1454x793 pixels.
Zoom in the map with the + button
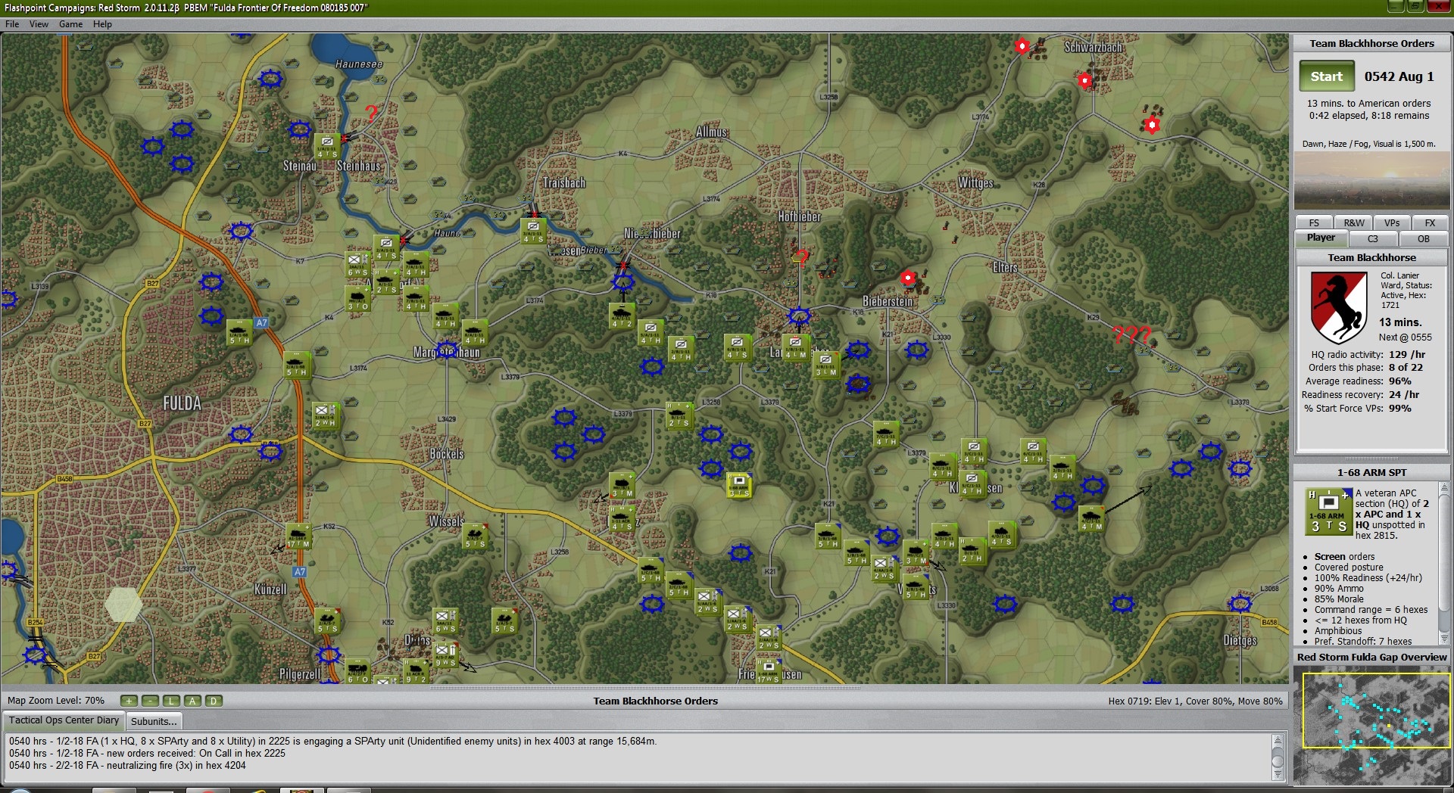pos(129,701)
